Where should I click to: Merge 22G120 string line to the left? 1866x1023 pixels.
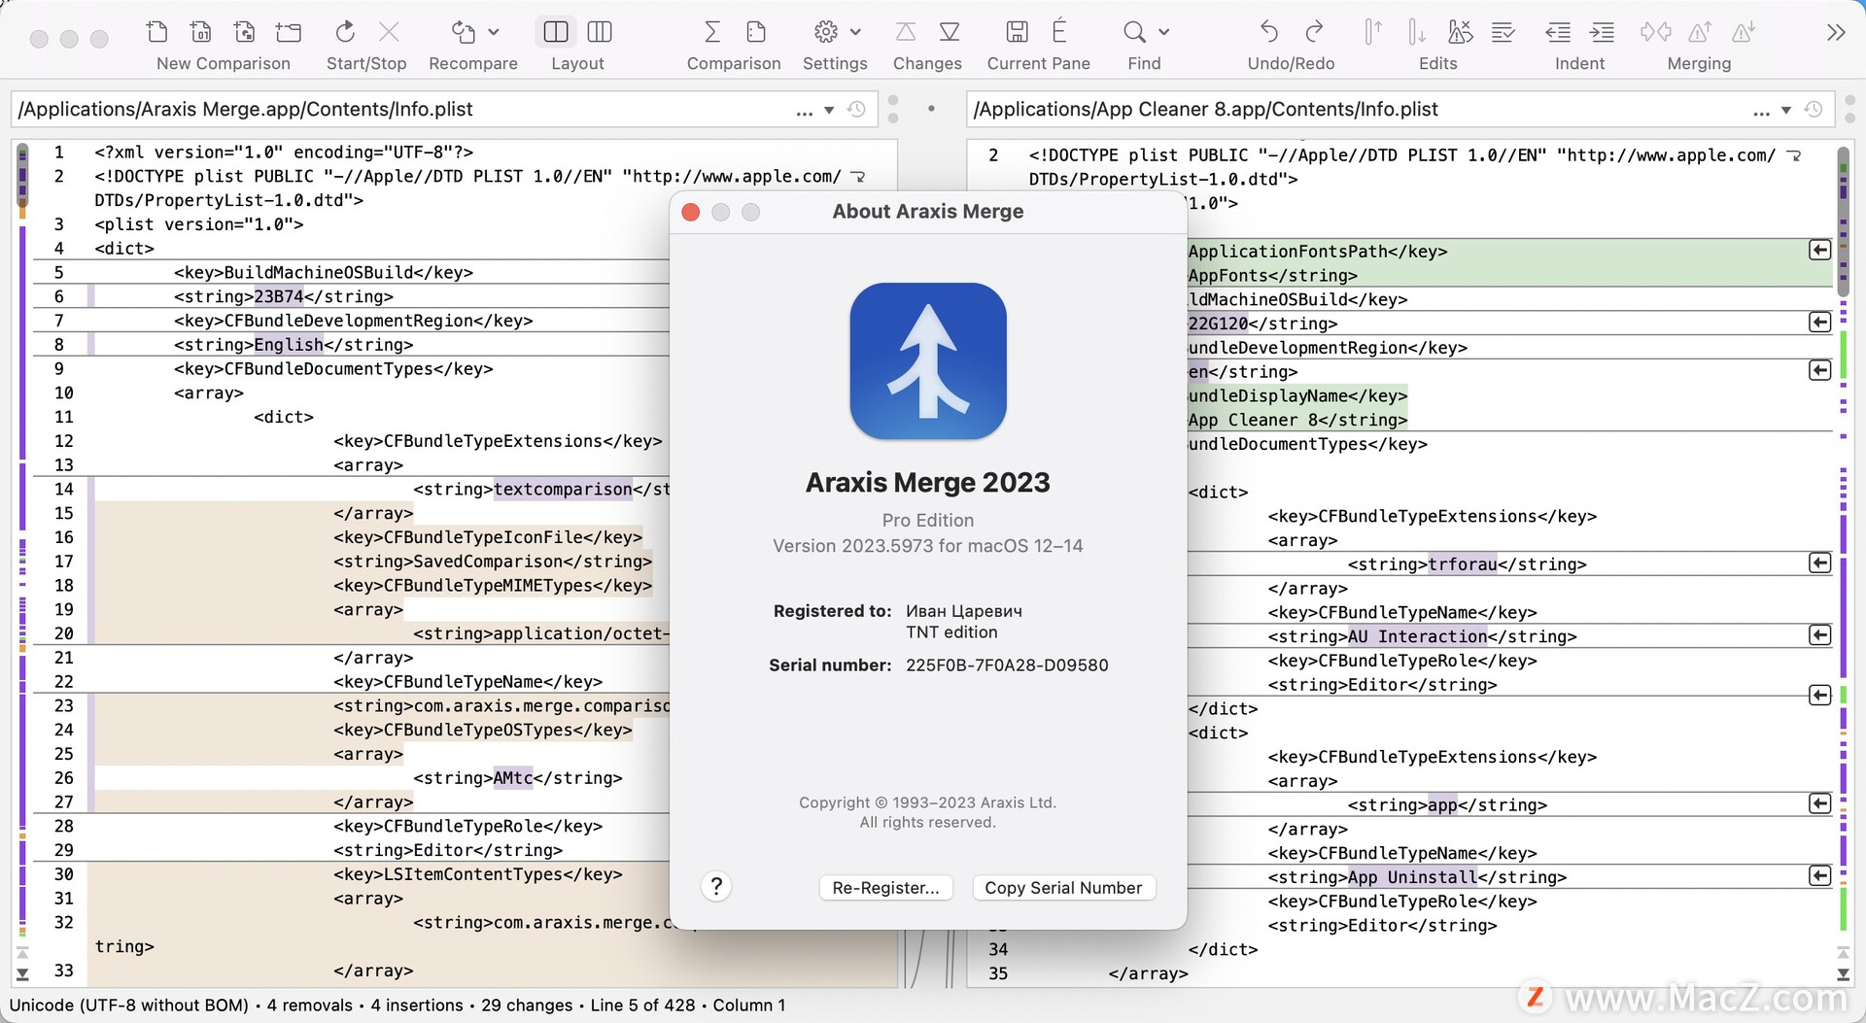(x=1820, y=323)
